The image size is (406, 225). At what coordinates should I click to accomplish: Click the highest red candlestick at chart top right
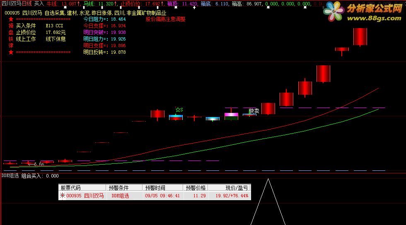click(x=360, y=37)
